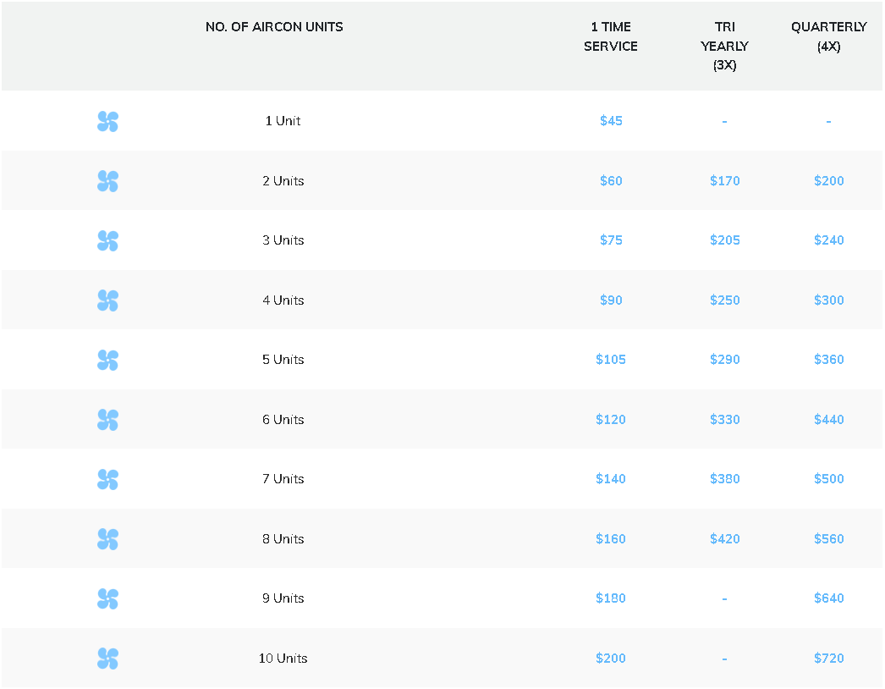Image resolution: width=885 pixels, height=689 pixels.
Task: Click the $420 tri-yearly price
Action: 725,539
